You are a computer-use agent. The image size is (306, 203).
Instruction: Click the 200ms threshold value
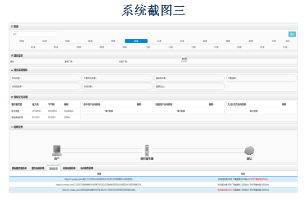pos(67,117)
